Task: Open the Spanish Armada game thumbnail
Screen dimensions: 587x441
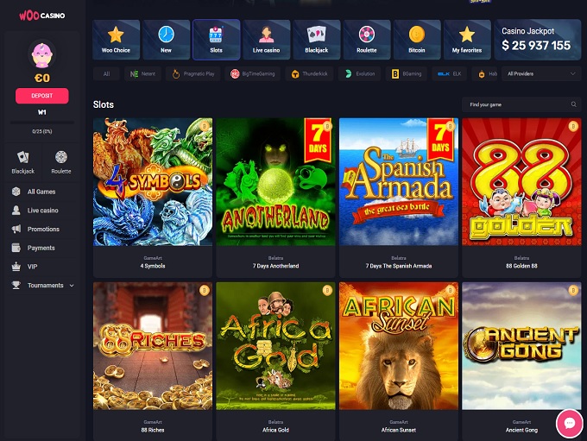Action: coord(399,182)
